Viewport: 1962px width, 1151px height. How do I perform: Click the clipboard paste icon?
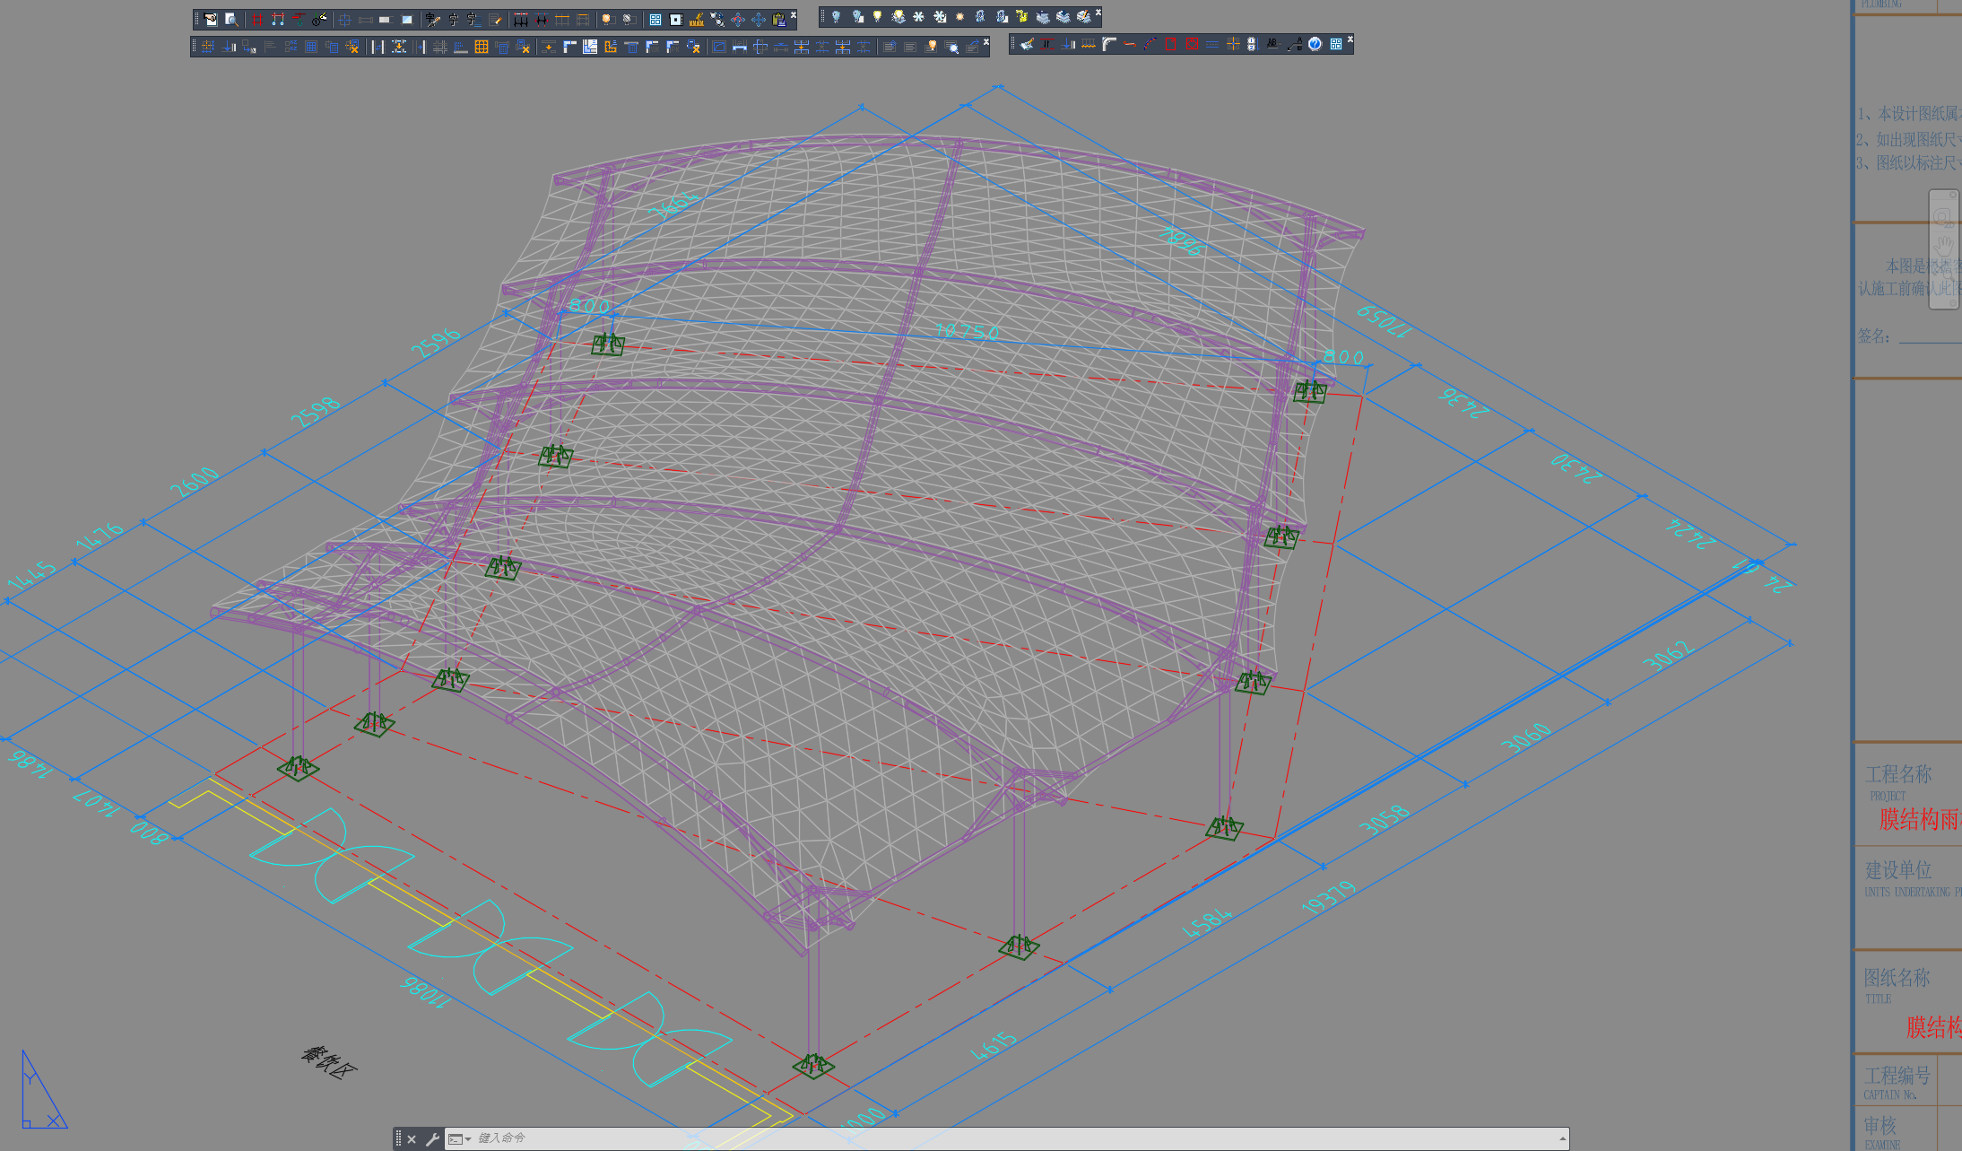click(778, 19)
